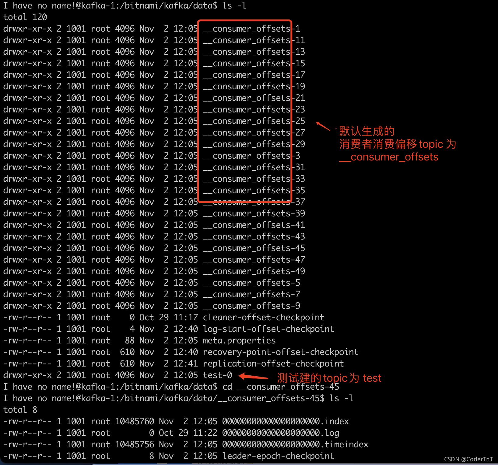Click the size 4 of log-start-offset-checkpoint
498x465 pixels.
[x=132, y=329]
